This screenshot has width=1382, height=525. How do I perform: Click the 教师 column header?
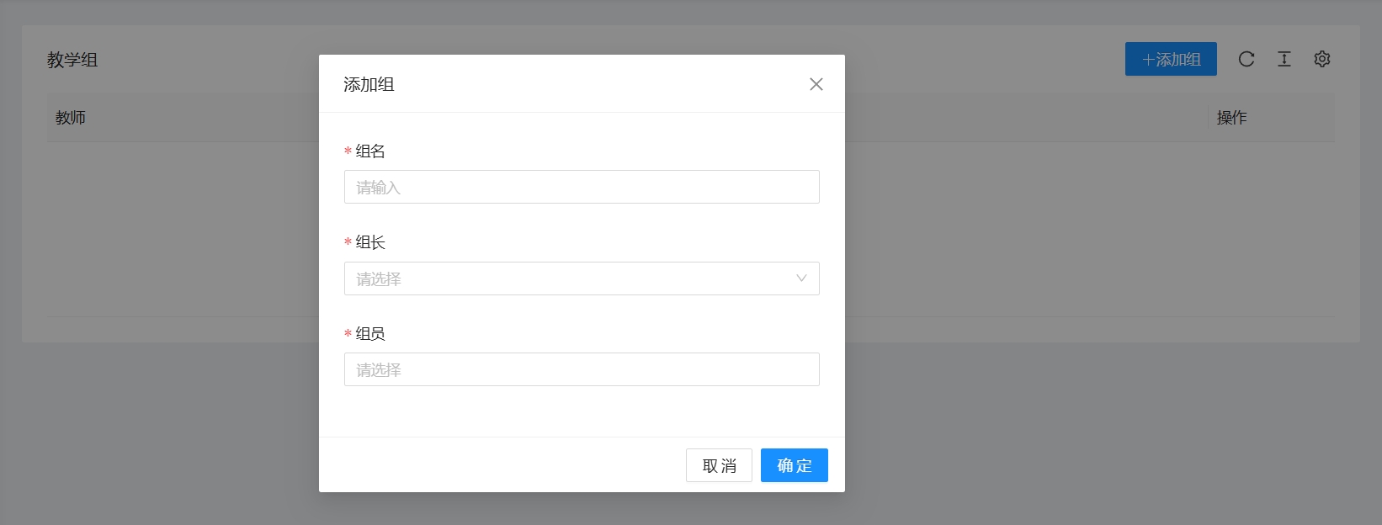[71, 118]
